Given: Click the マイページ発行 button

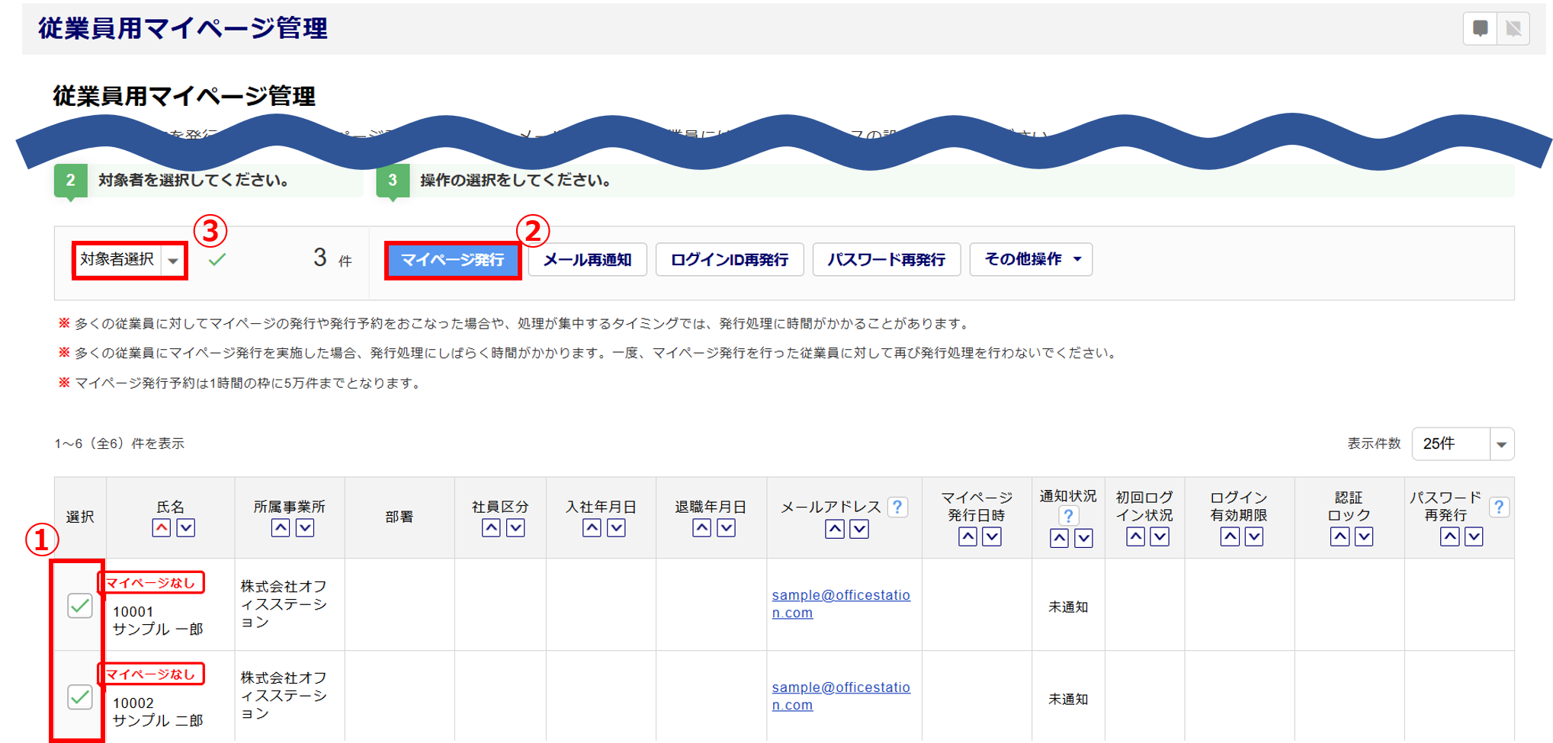Looking at the screenshot, I should [x=453, y=260].
